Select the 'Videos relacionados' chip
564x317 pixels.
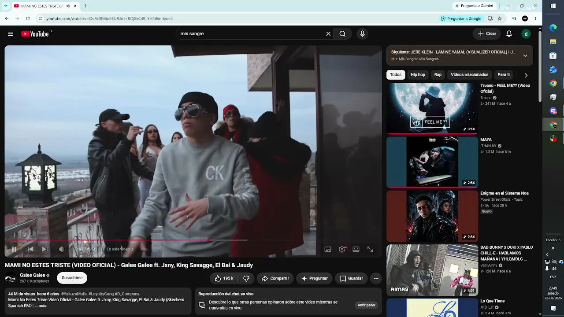point(469,75)
